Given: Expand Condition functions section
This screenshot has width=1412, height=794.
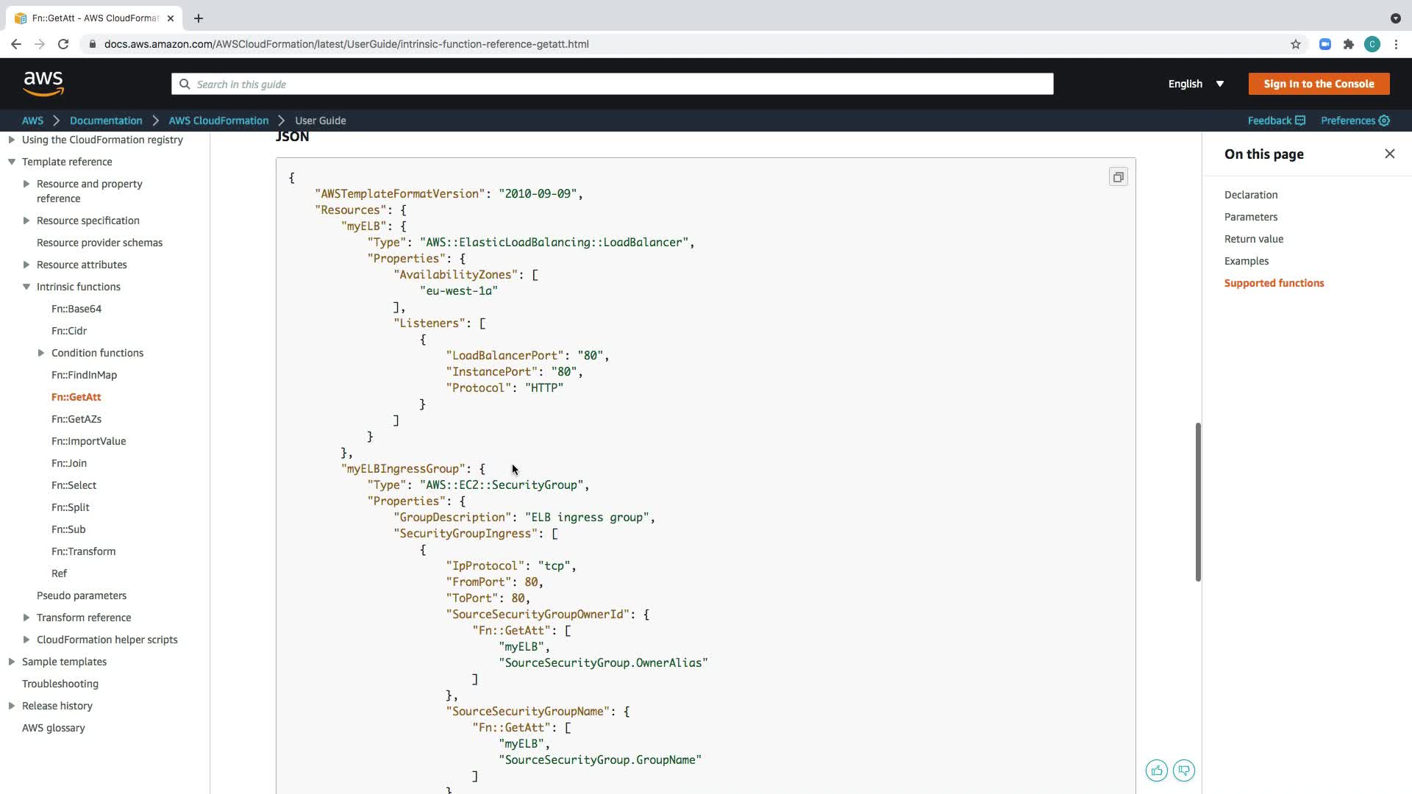Looking at the screenshot, I should 41,353.
